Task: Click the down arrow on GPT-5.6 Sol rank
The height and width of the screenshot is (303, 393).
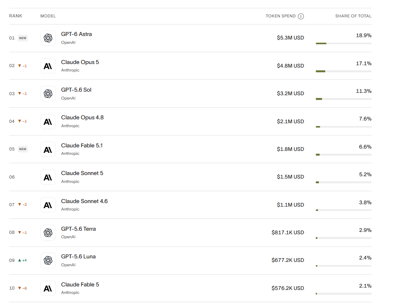Action: [x=19, y=94]
